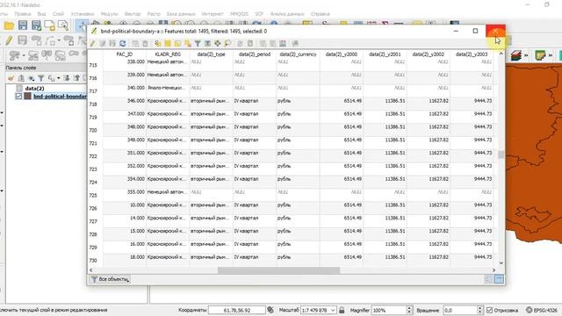Open composer manager icon with magnifier

pyautogui.click(x=63, y=25)
